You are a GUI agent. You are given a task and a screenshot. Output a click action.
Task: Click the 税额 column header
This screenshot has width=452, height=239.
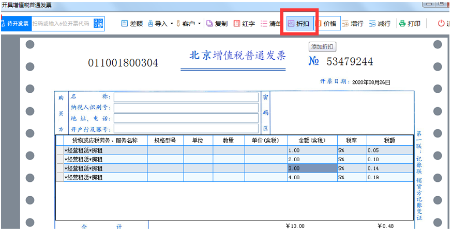coord(390,141)
